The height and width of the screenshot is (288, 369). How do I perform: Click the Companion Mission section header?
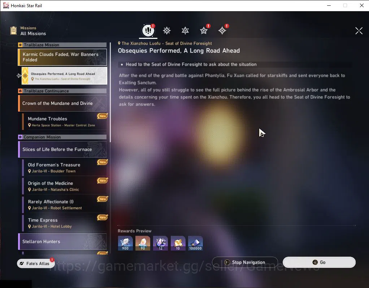click(x=62, y=137)
